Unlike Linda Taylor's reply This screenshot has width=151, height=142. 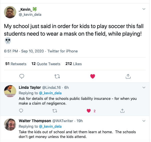coord(88,111)
